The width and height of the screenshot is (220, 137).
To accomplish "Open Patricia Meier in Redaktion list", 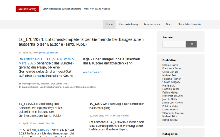I will click(170, 106).
